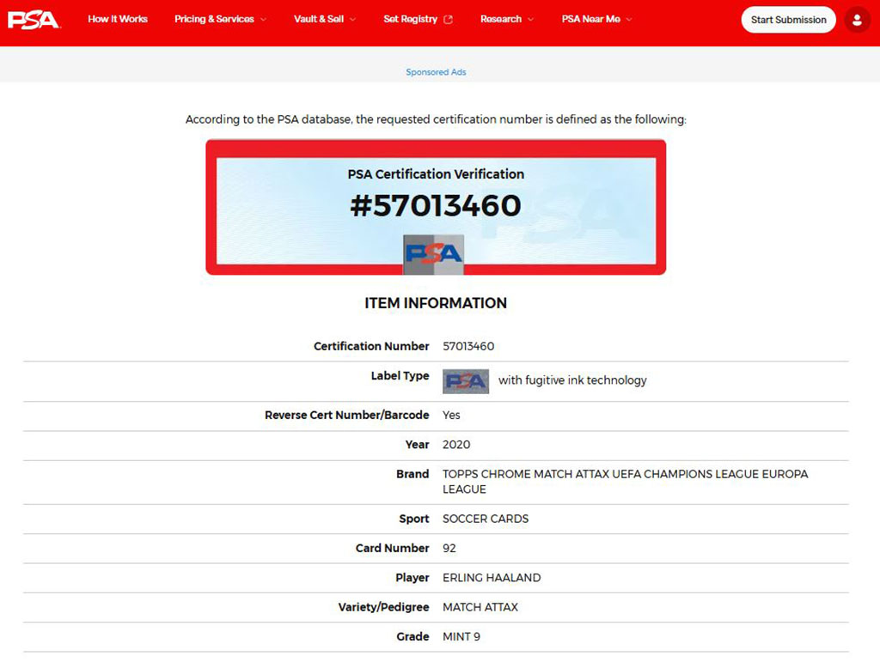Click the Sponsored Ads link
Screen dimensions: 880x662
point(436,72)
